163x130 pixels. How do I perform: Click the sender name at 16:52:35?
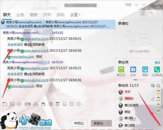(21, 62)
